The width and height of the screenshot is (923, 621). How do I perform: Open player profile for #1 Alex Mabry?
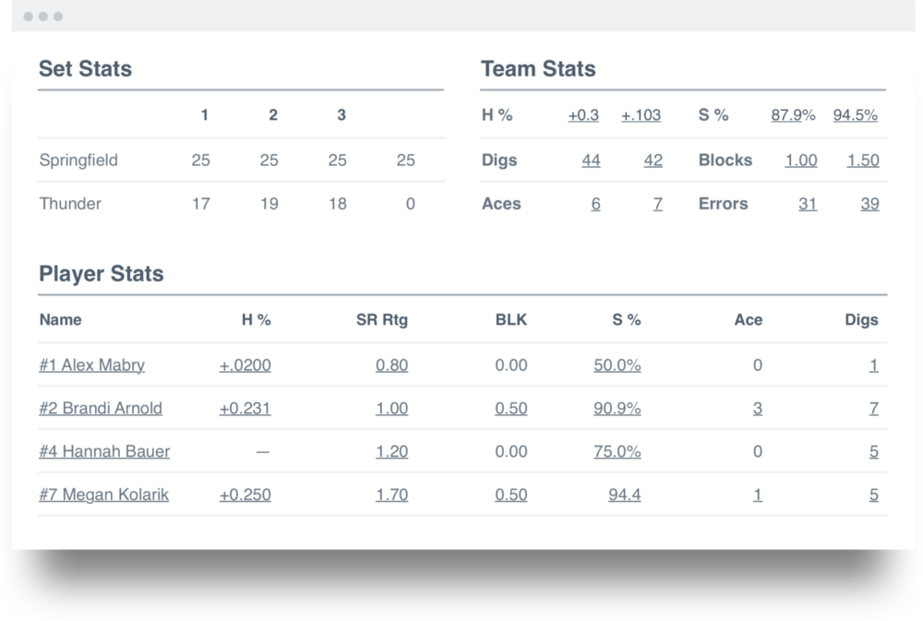(90, 365)
